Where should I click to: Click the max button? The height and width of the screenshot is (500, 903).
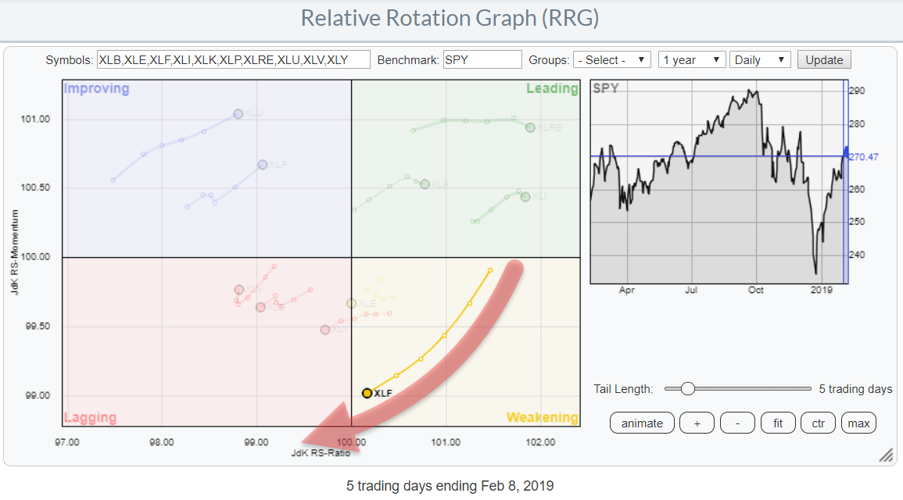858,423
